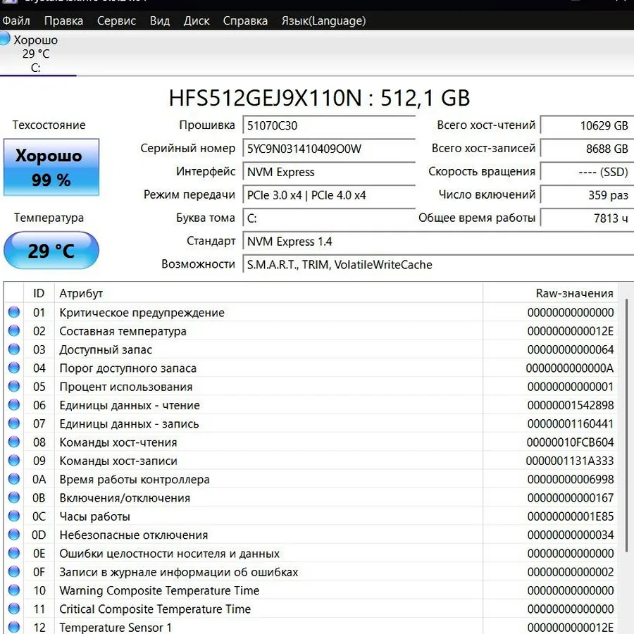Click the NVM Express 1.4 standard field
This screenshot has height=634, width=634.
tap(438, 242)
